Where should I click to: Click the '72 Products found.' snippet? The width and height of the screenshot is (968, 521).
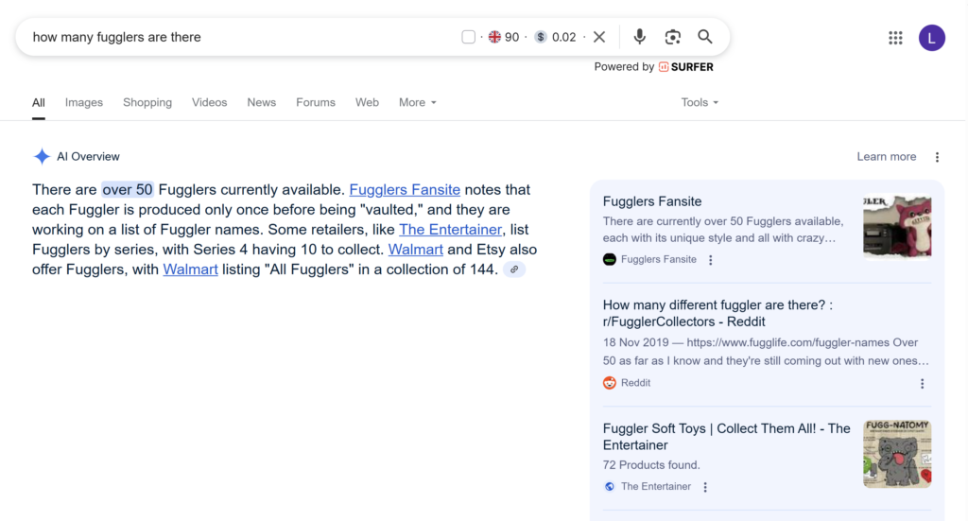point(651,465)
